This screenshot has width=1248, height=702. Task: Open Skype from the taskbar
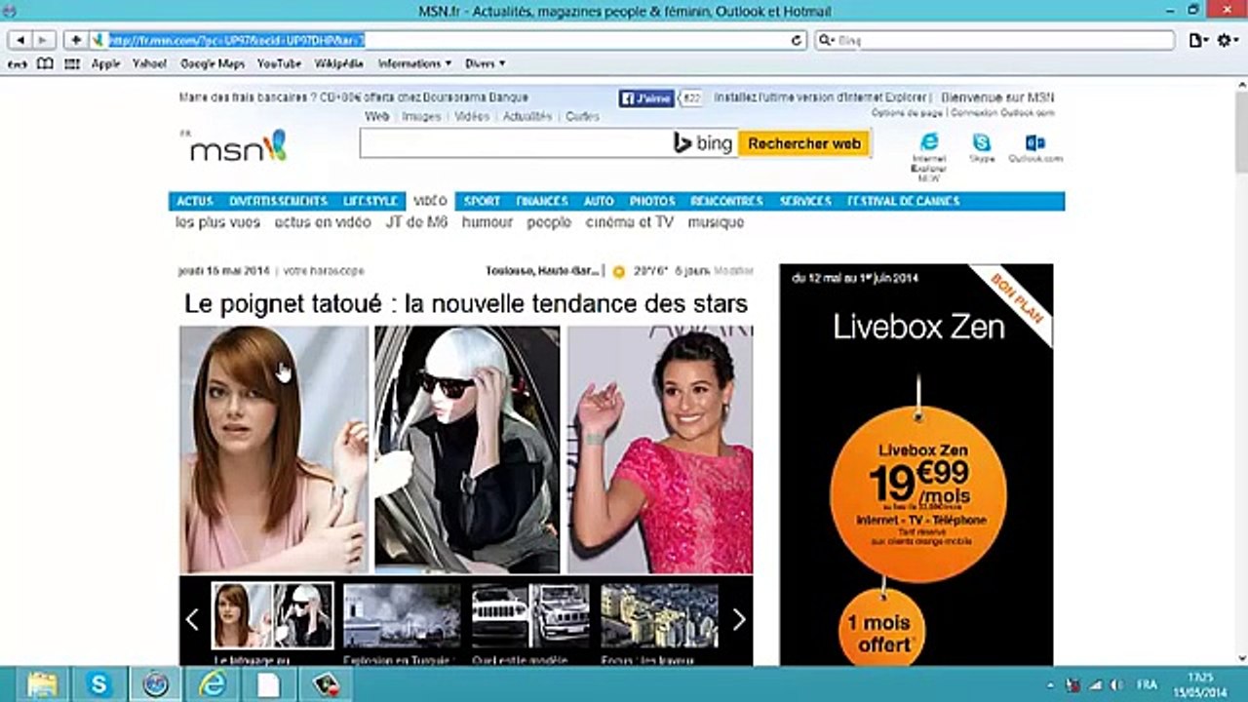pos(98,684)
